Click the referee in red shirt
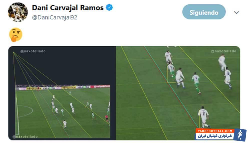This screenshot has height=143, width=248. (107, 118)
